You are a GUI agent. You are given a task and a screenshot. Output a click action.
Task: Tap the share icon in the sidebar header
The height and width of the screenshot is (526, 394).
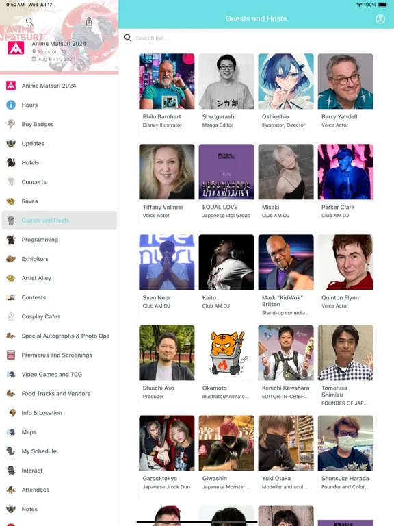(89, 21)
